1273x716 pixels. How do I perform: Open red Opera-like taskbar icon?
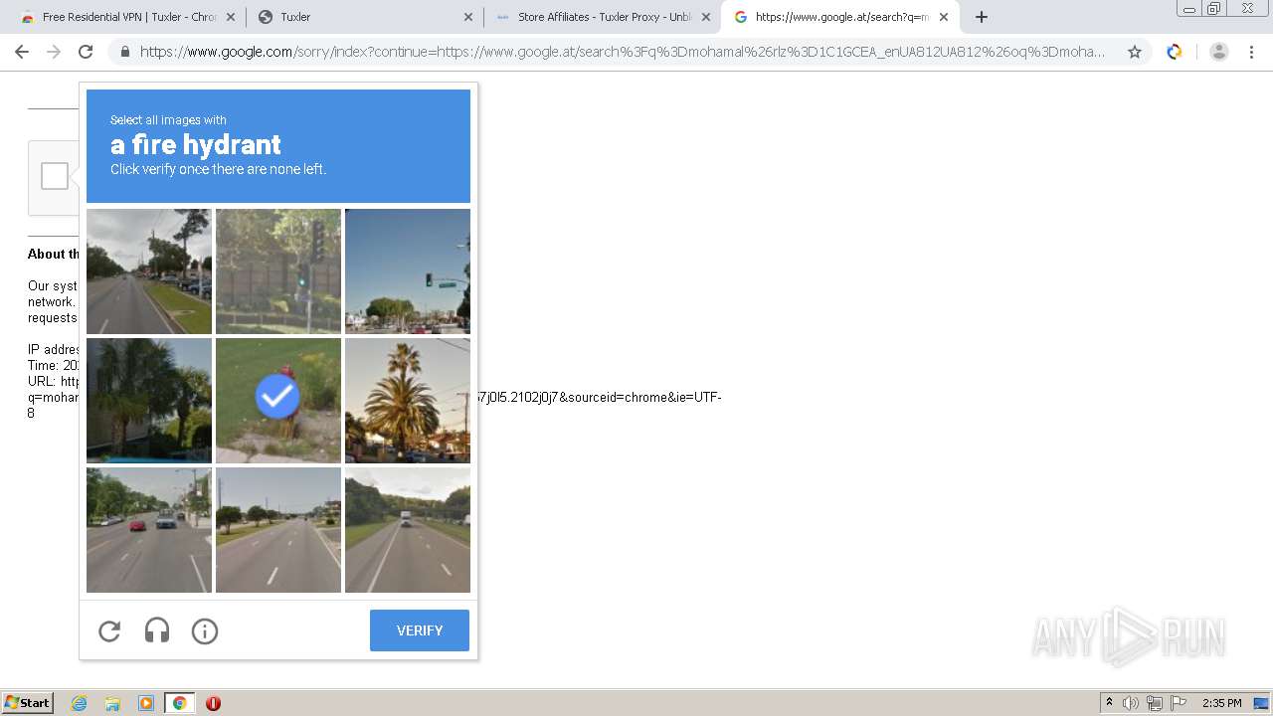pos(213,703)
